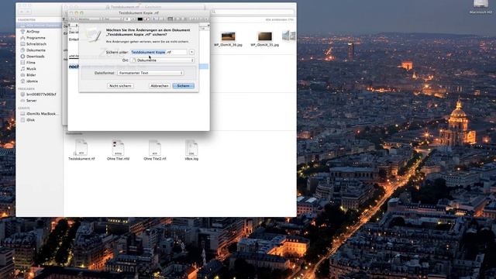Click the Abbrechen button

coord(160,86)
